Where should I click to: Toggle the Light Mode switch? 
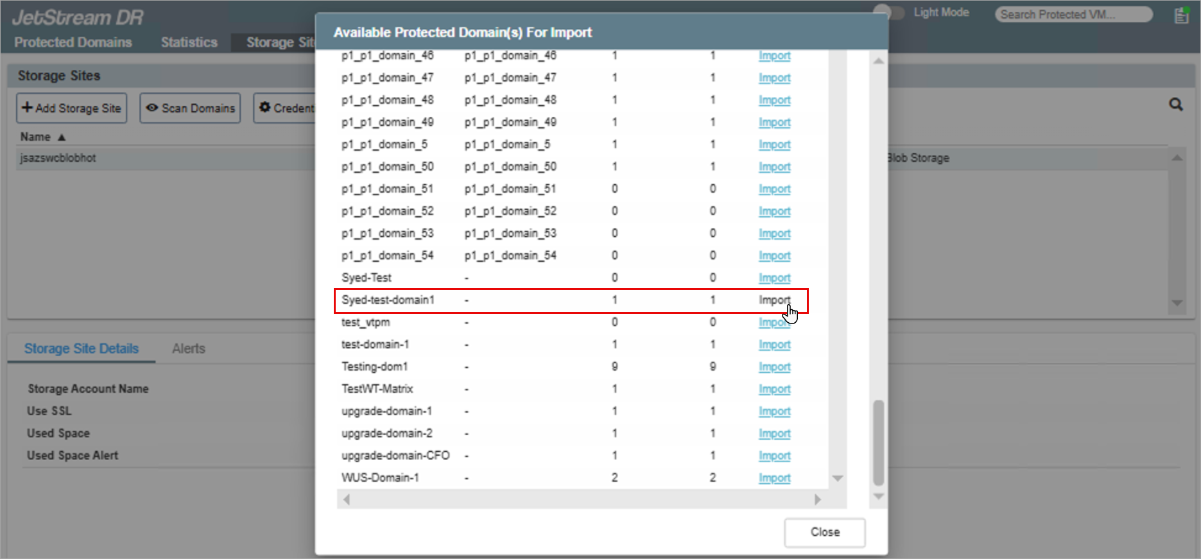pyautogui.click(x=888, y=13)
